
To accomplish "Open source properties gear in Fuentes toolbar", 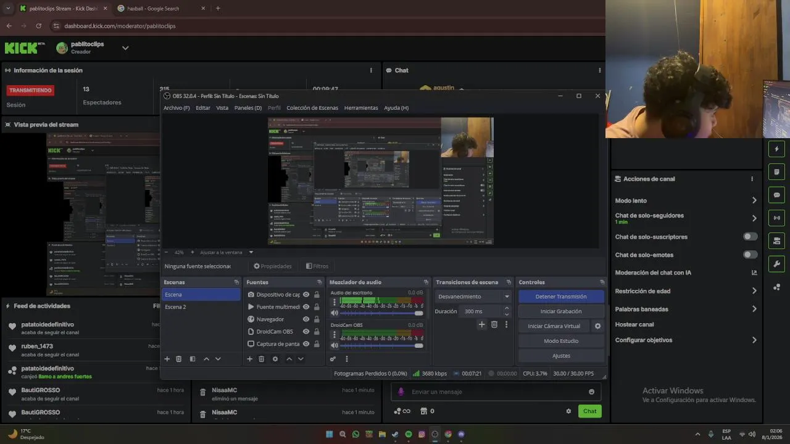I will [x=275, y=359].
